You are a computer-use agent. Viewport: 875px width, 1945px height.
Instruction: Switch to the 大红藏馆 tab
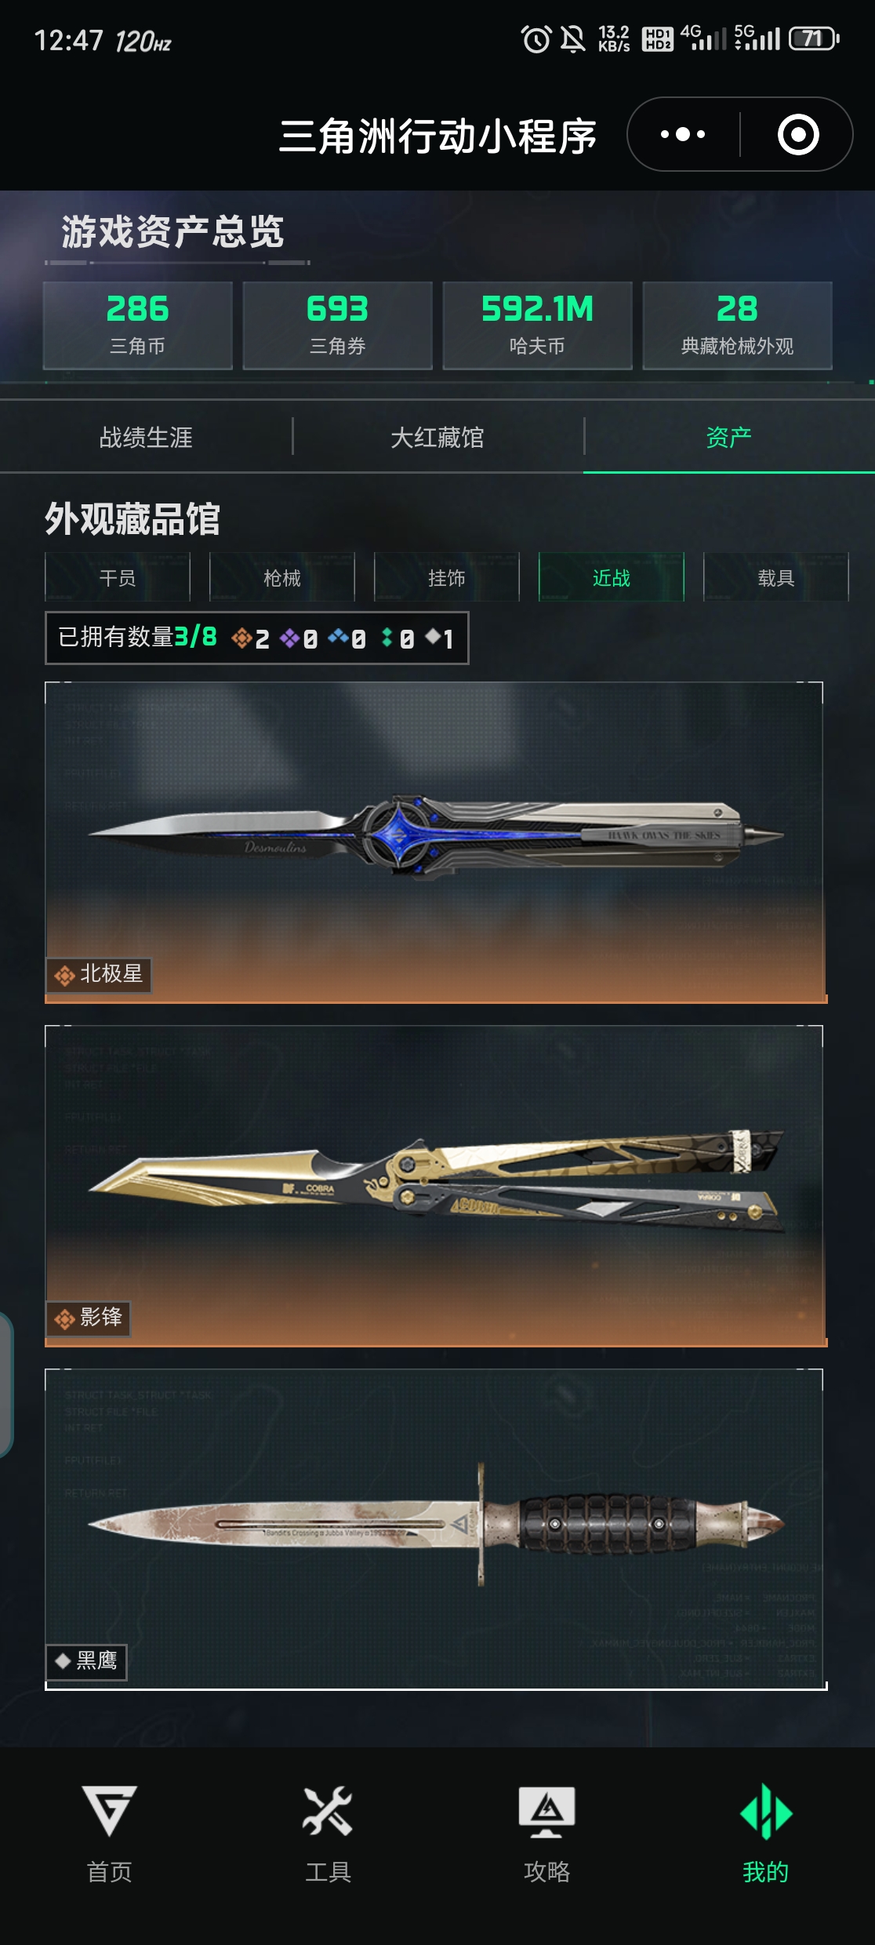437,437
